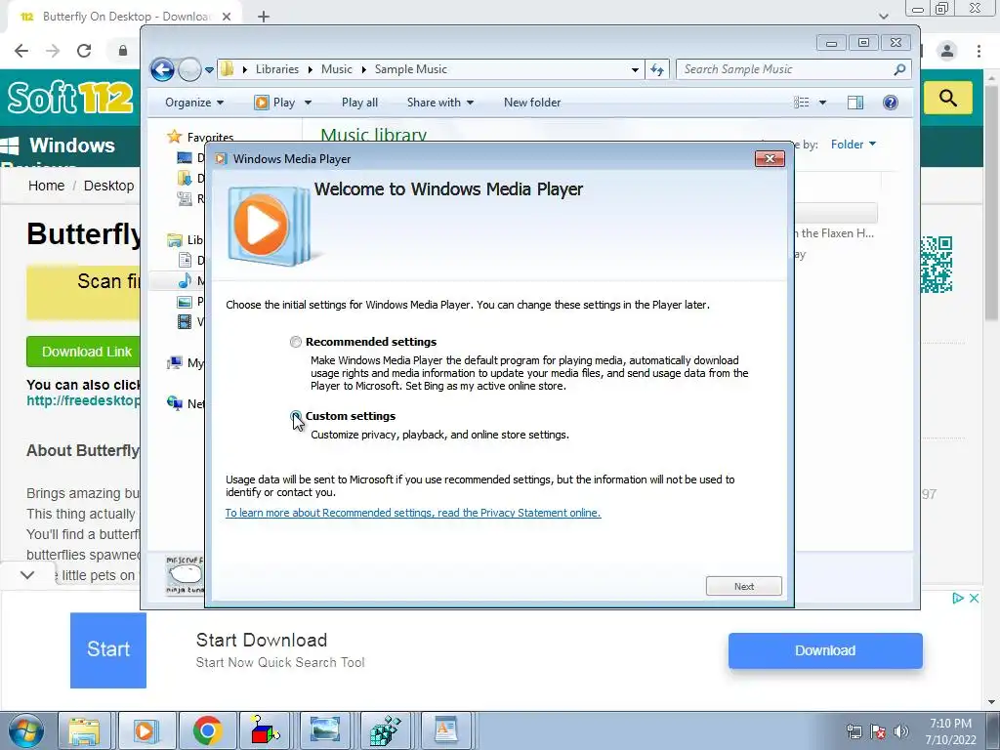Screen dimensions: 1000x750
Task: Click the Documents library icon in the sidebar
Action: [x=185, y=260]
